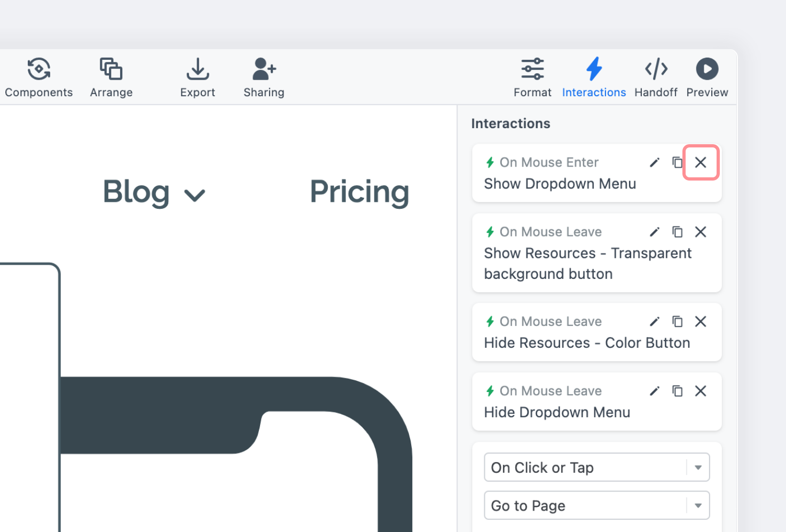Edit the Show Dropdown Menu interaction
The image size is (786, 532).
click(655, 162)
